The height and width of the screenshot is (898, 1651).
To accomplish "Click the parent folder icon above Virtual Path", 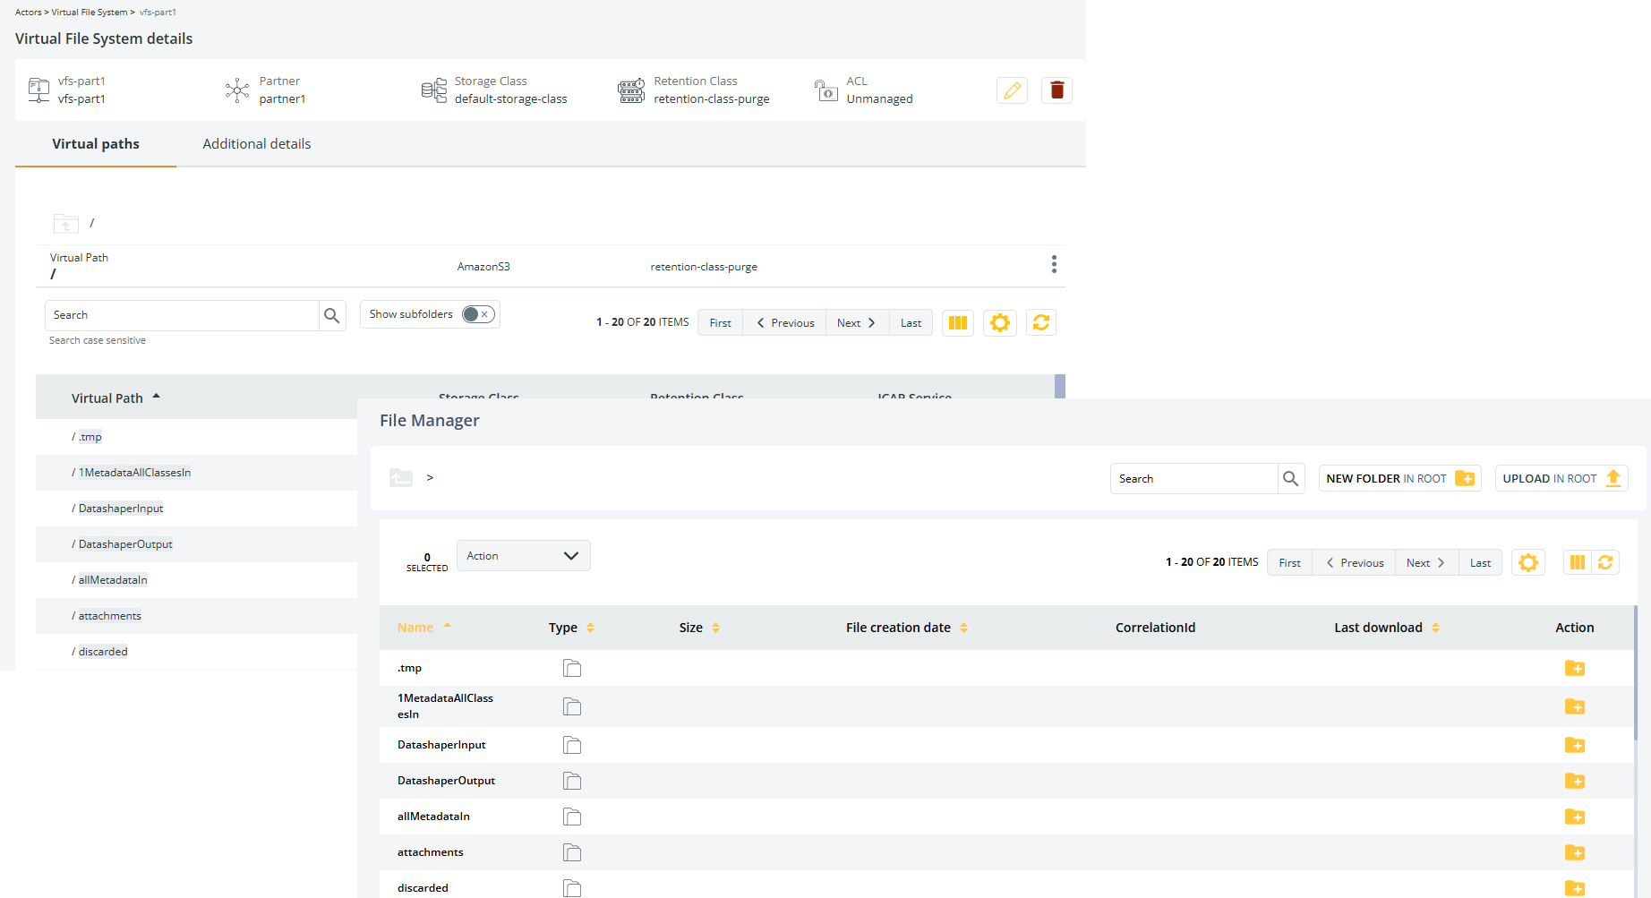I will [x=66, y=223].
